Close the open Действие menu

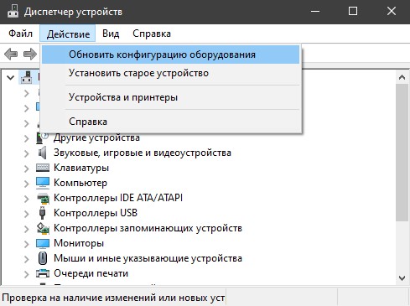click(x=68, y=34)
